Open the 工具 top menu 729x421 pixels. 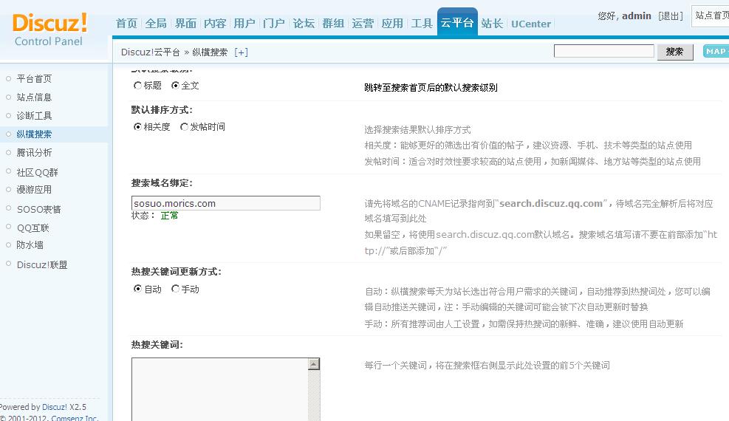(422, 23)
